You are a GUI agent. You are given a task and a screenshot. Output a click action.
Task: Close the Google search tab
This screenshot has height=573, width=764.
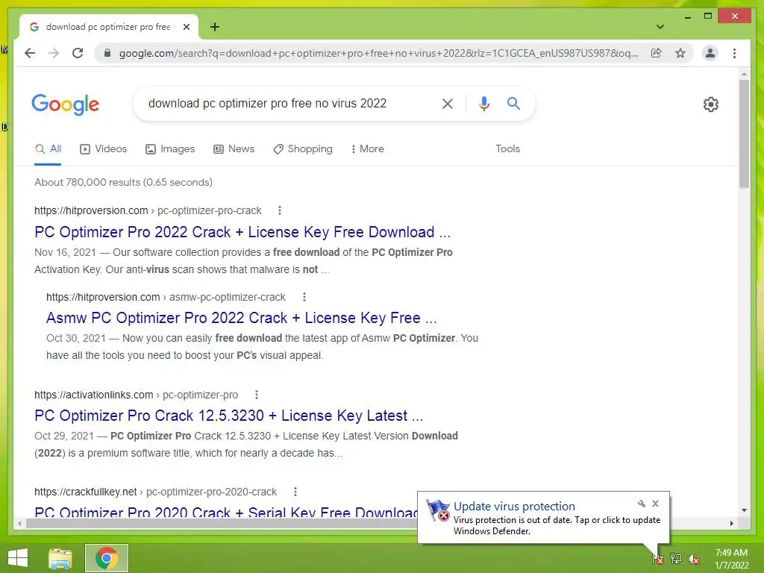pos(186,27)
